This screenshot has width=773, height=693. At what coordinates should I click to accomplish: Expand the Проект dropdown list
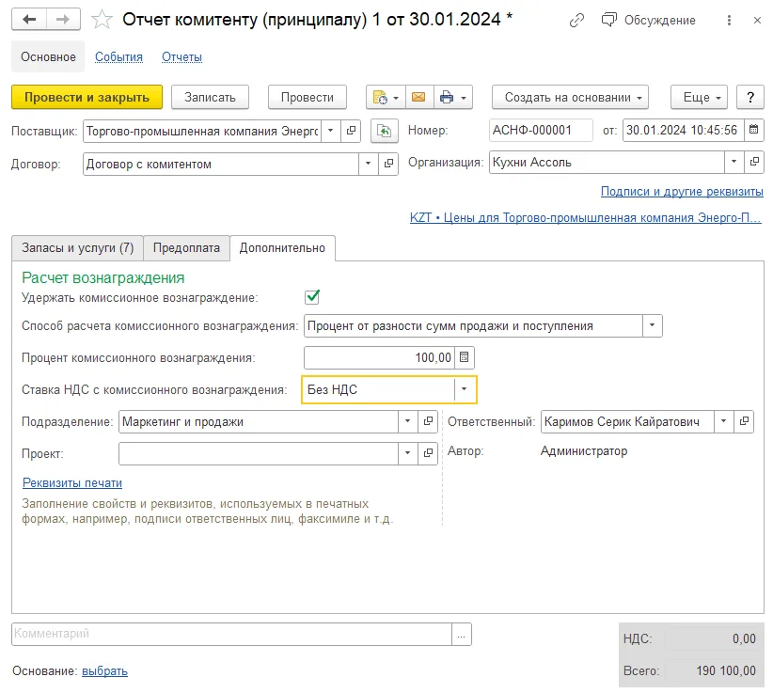pyautogui.click(x=408, y=453)
